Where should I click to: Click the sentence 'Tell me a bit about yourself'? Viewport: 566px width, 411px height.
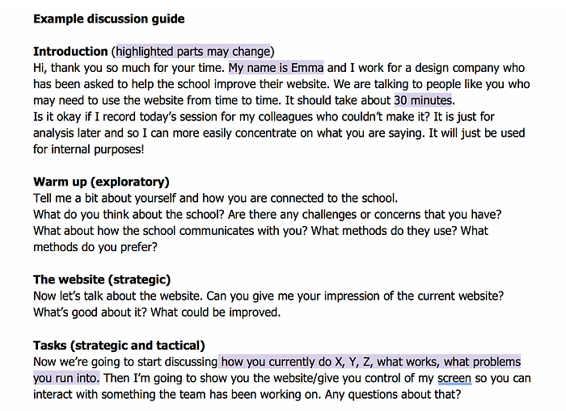click(x=104, y=198)
